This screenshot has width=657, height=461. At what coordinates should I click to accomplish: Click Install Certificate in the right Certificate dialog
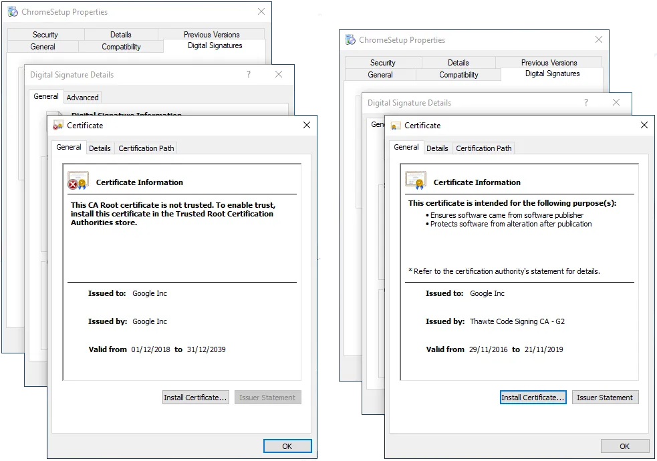click(x=533, y=397)
